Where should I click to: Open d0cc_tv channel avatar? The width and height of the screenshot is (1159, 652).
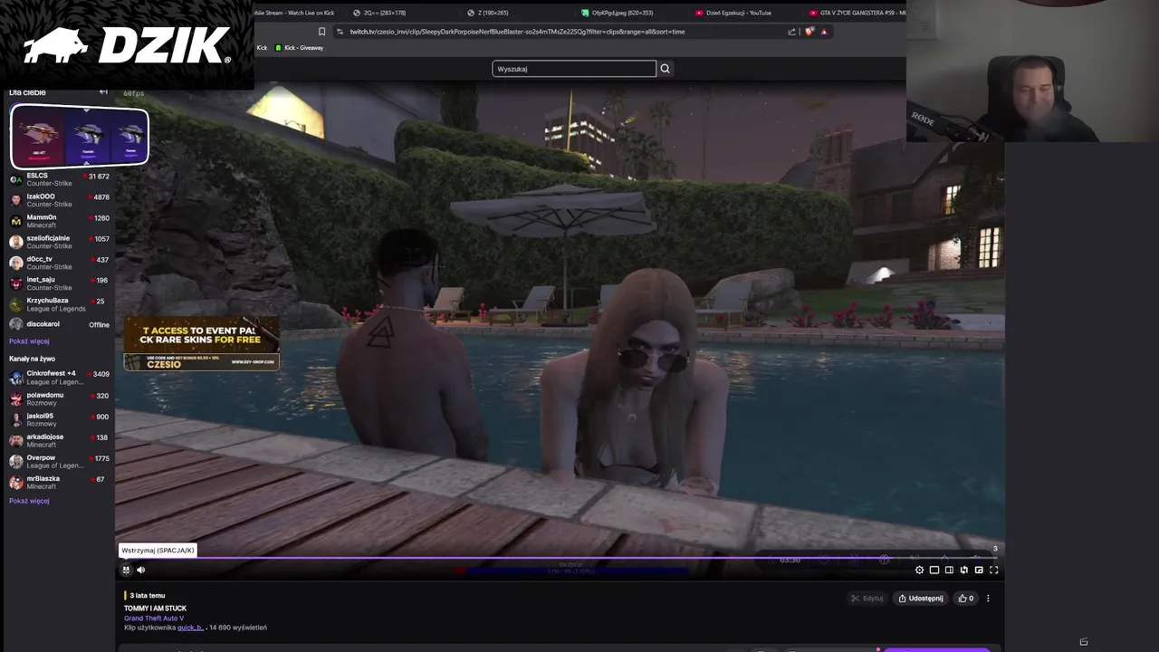[x=15, y=263]
